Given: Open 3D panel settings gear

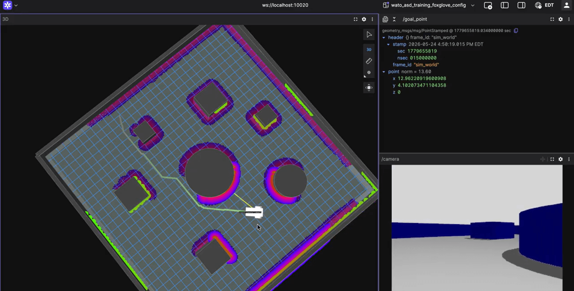Looking at the screenshot, I should coord(364,19).
